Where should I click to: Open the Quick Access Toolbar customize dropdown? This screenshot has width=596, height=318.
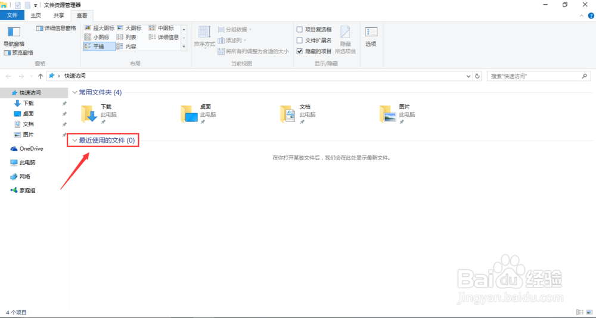coord(35,5)
